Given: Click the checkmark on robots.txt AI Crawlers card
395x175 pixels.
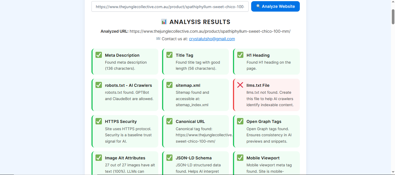Looking at the screenshot, I should coord(99,85).
